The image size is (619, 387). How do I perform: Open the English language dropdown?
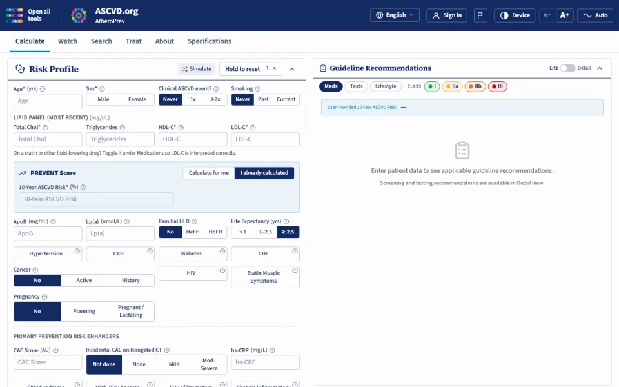point(395,15)
